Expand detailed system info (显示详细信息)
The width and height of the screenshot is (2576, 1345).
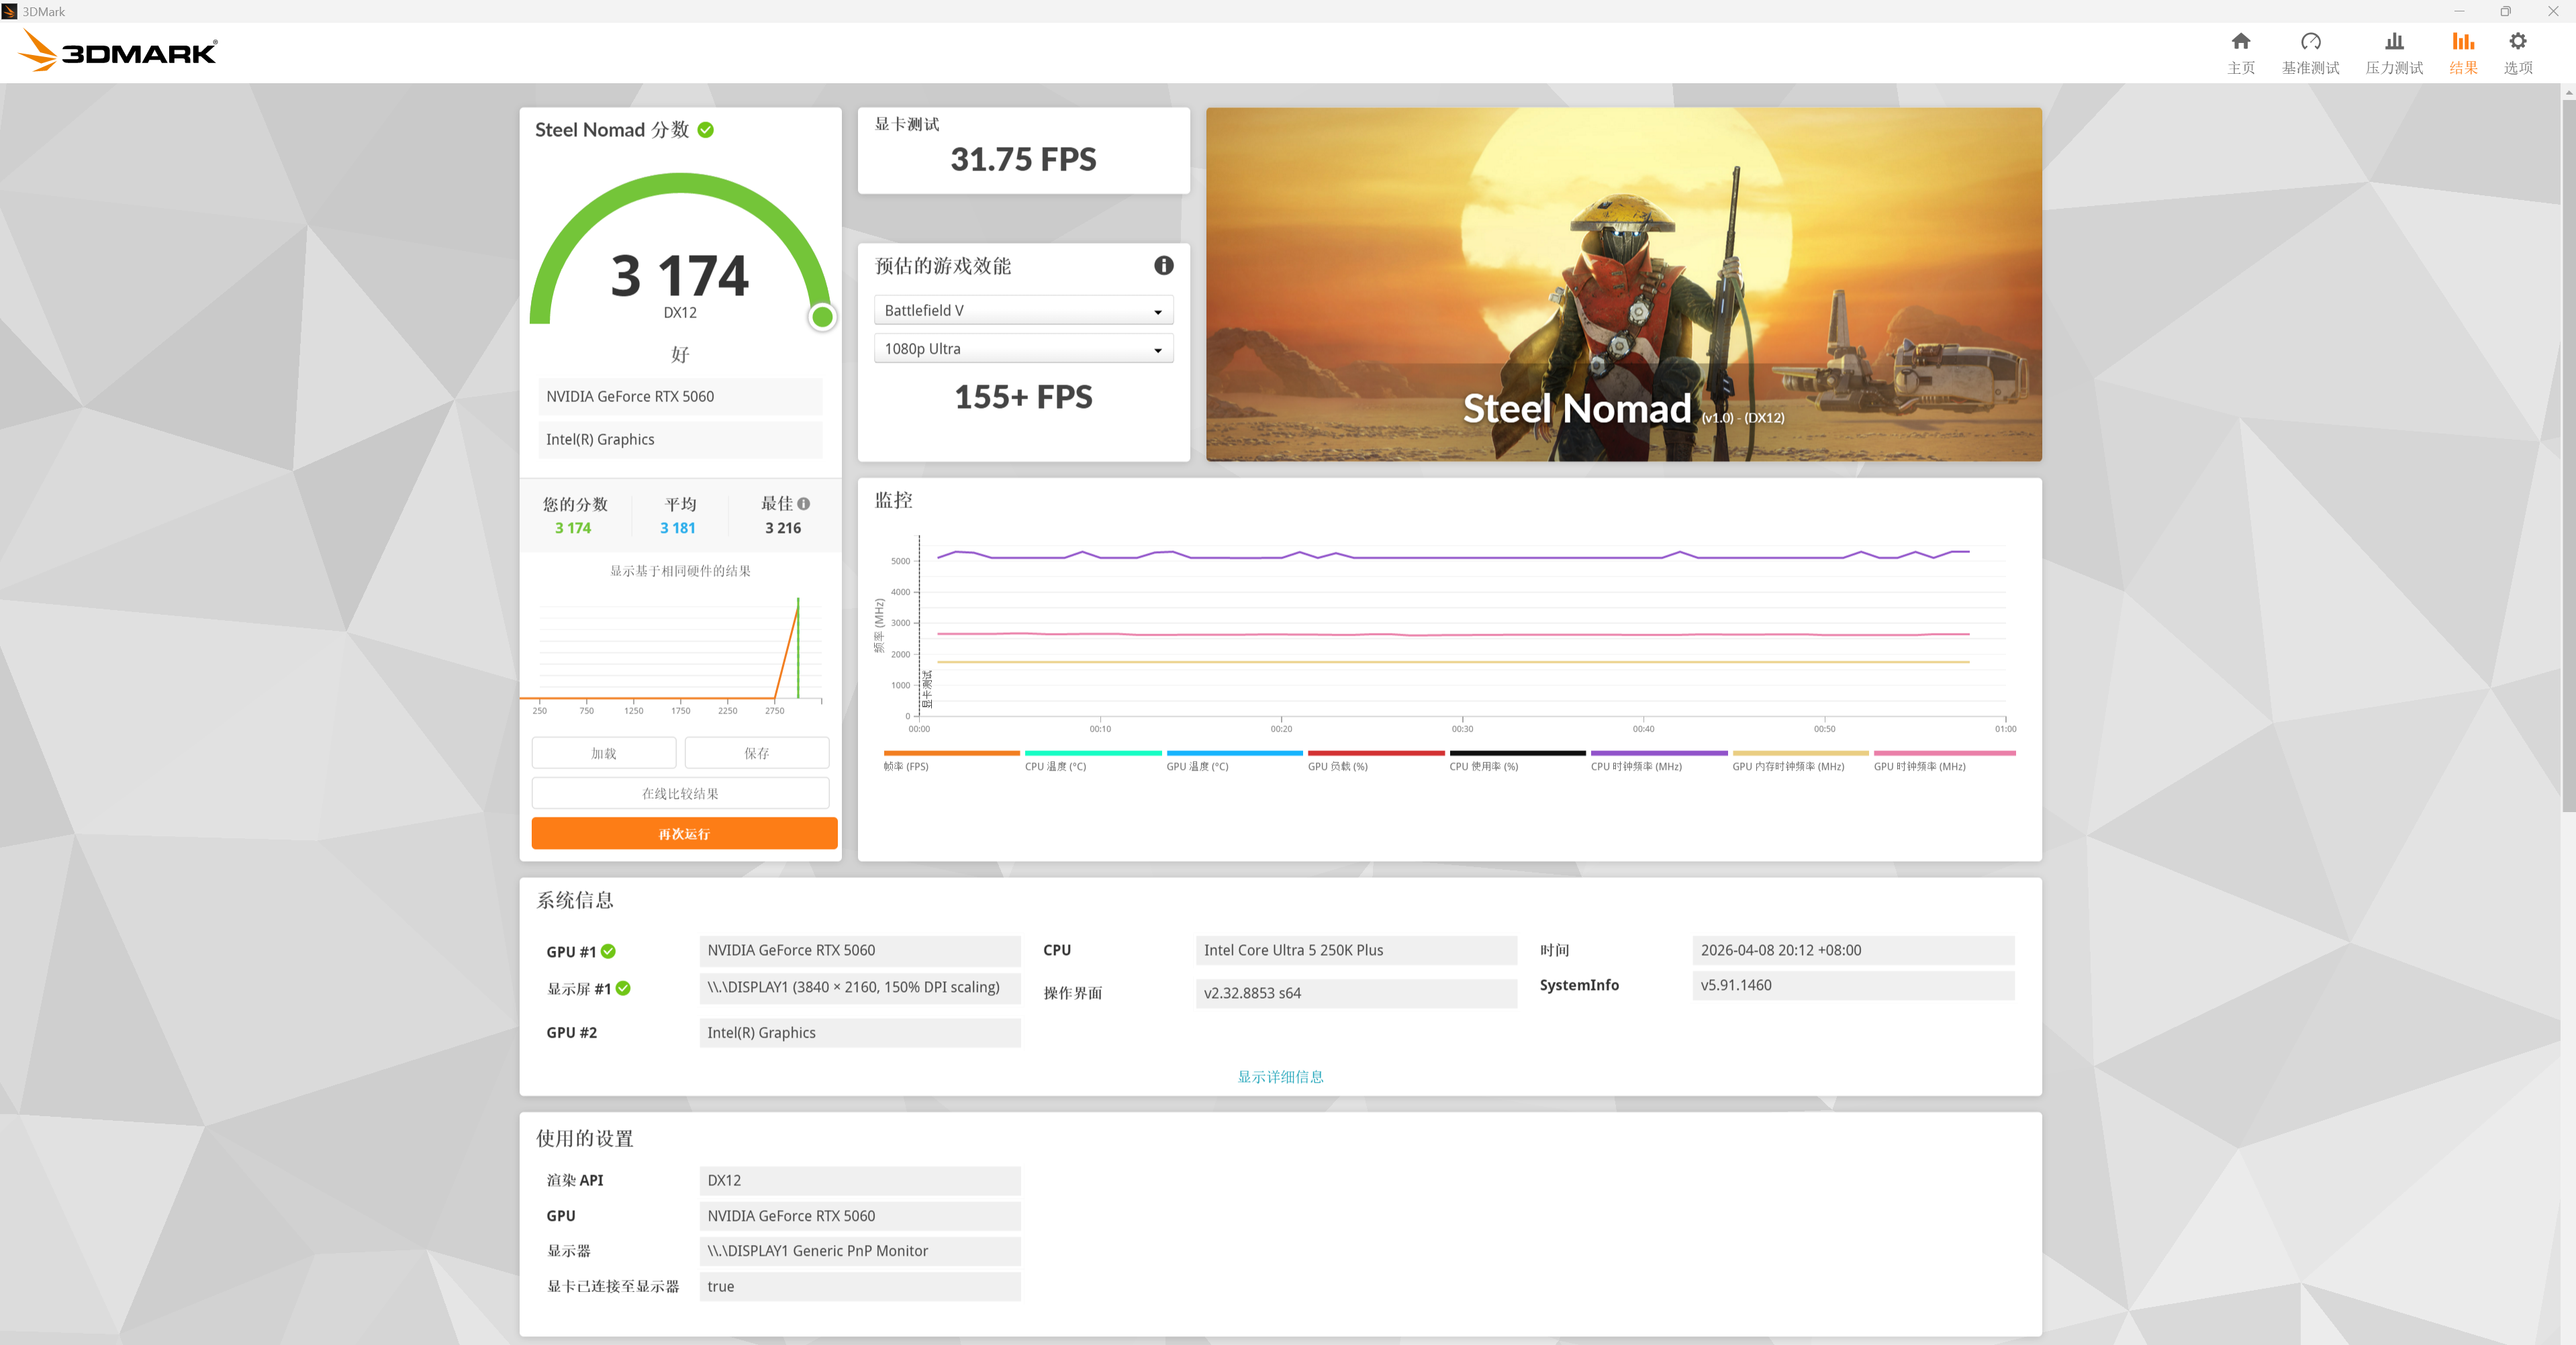(1280, 1077)
